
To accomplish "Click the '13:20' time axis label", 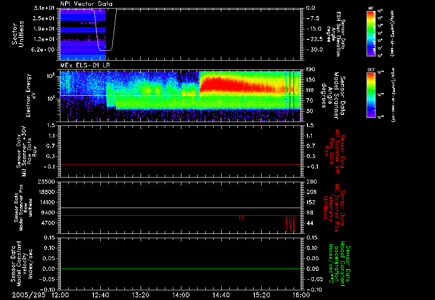I will pyautogui.click(x=140, y=295).
